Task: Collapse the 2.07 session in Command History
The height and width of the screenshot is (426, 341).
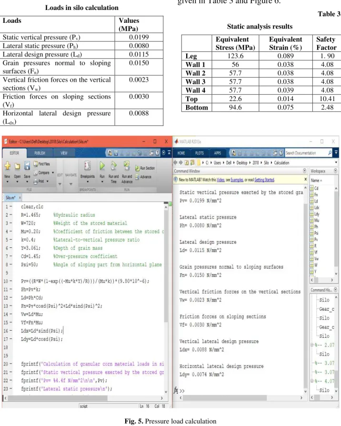Action: 312,345
